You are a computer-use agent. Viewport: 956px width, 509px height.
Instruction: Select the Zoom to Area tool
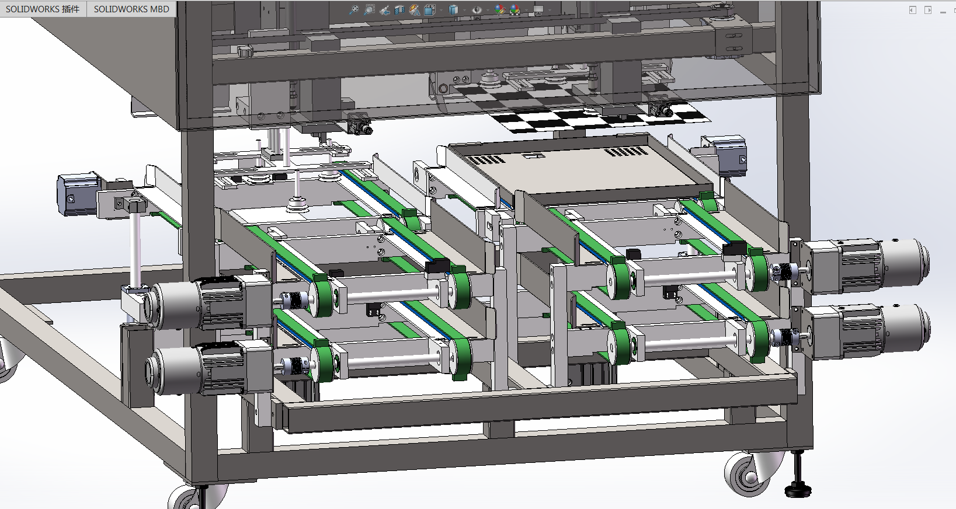click(x=369, y=10)
